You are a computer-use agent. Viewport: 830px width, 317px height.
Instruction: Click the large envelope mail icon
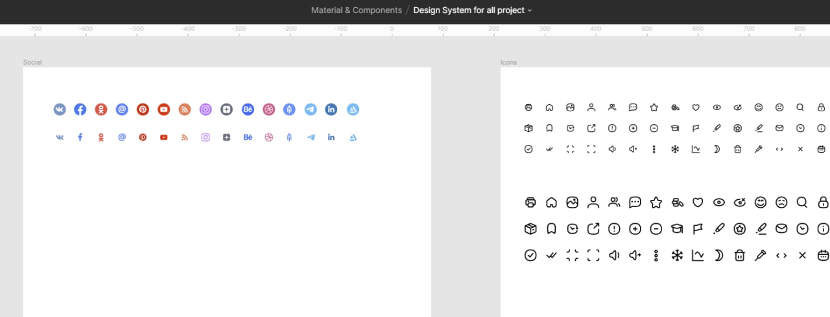point(781,228)
